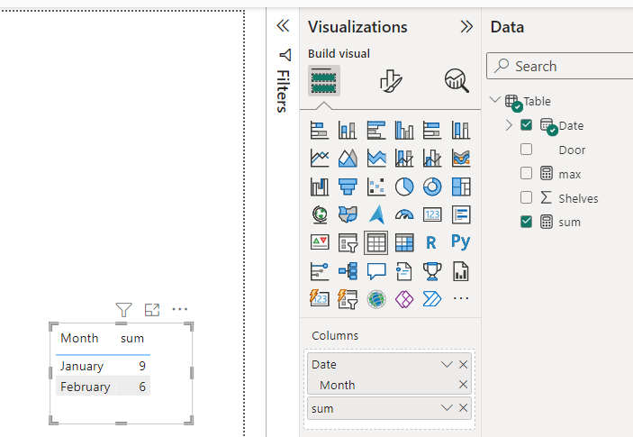The width and height of the screenshot is (633, 437).
Task: Remove the Month level from Columns
Action: click(463, 384)
